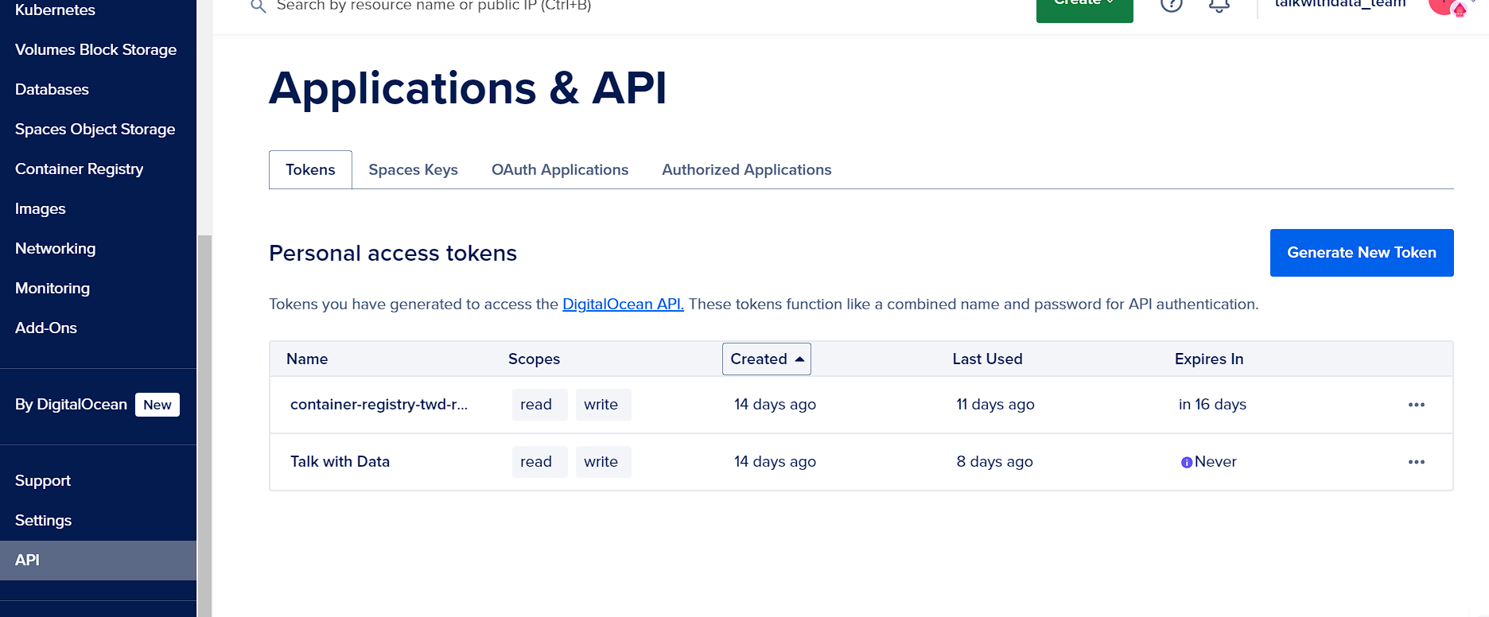Image resolution: width=1489 pixels, height=617 pixels.
Task: Select API in sidebar
Action: pos(98,561)
